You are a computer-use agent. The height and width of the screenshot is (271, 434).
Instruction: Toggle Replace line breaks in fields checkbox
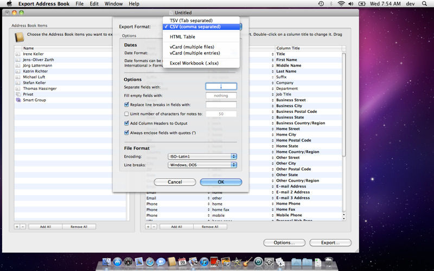(x=126, y=105)
